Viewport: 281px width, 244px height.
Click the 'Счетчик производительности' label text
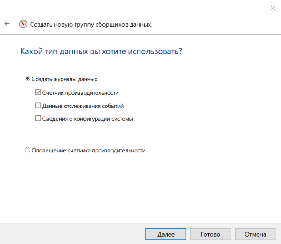click(x=80, y=93)
